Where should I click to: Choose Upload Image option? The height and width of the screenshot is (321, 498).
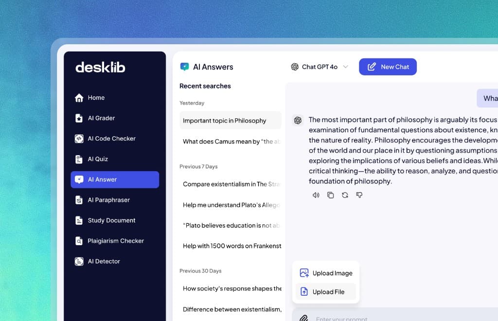326,273
